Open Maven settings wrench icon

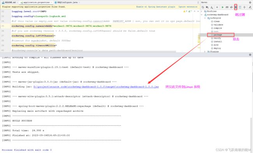coord(250,7)
